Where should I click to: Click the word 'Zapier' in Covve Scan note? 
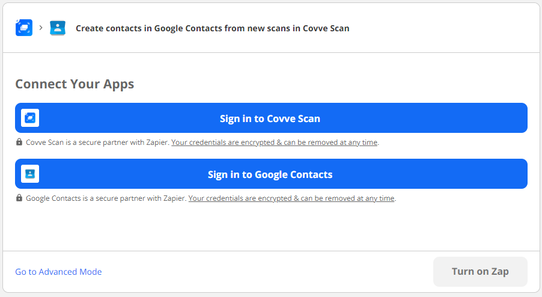click(x=157, y=142)
